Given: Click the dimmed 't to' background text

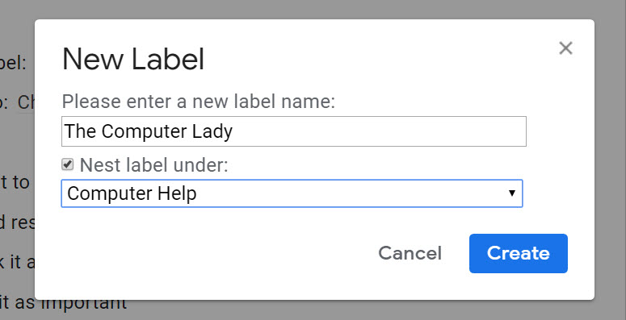Looking at the screenshot, I should (x=16, y=182).
